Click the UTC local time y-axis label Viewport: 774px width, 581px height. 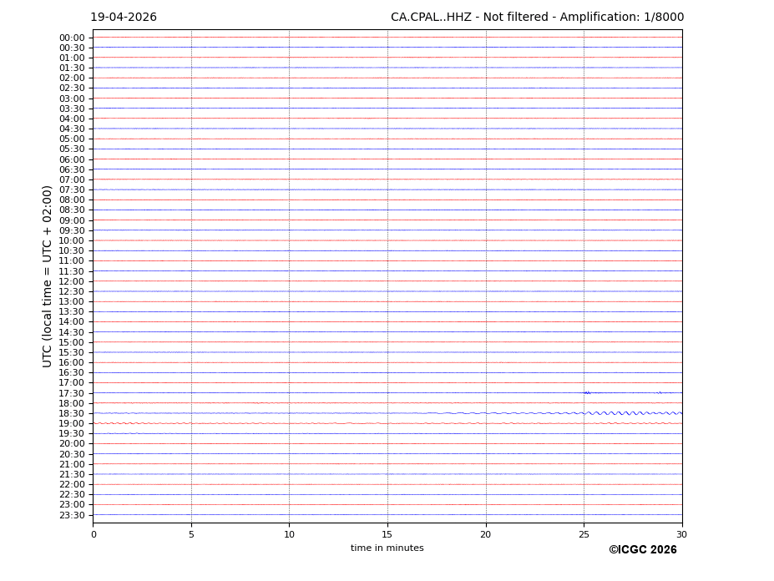(x=48, y=276)
